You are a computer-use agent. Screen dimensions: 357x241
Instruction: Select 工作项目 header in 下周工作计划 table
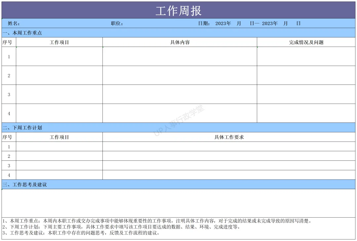click(59, 137)
